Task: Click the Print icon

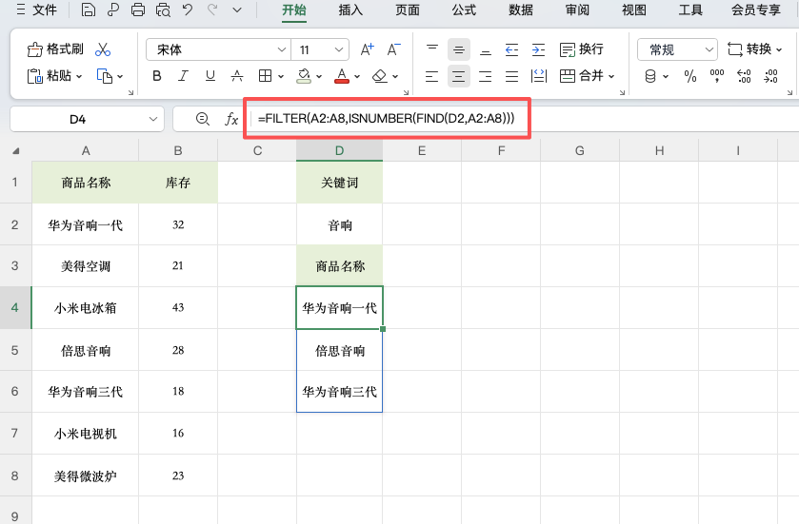Action: click(x=137, y=10)
